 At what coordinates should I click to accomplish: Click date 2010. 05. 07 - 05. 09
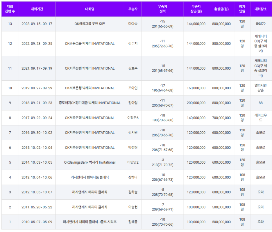point(37,222)
